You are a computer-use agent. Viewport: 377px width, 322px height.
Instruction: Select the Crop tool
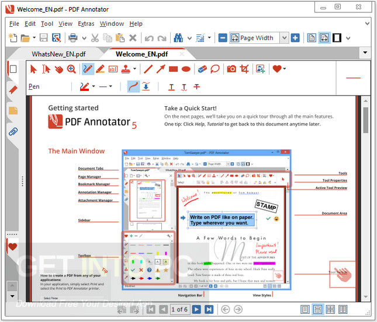pos(244,69)
